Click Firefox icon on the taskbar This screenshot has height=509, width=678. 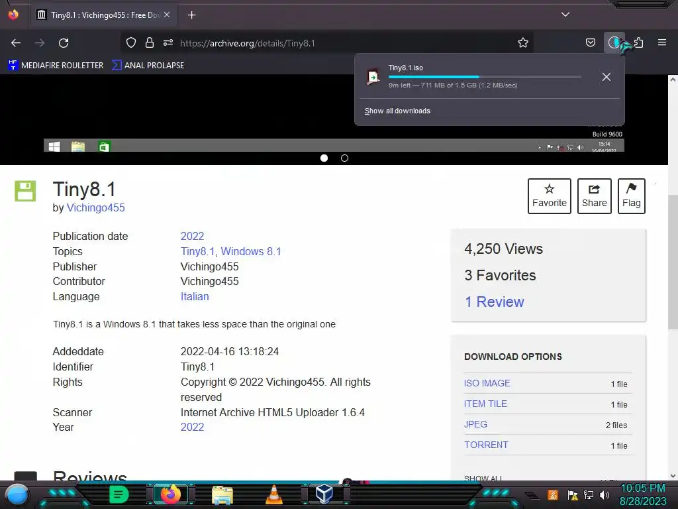coord(170,494)
